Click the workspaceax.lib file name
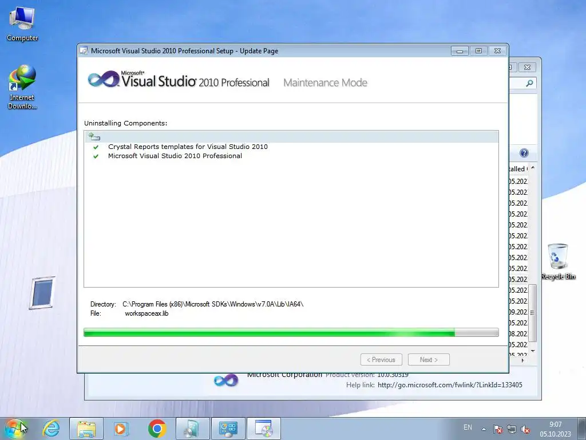Image resolution: width=586 pixels, height=440 pixels. tap(146, 313)
